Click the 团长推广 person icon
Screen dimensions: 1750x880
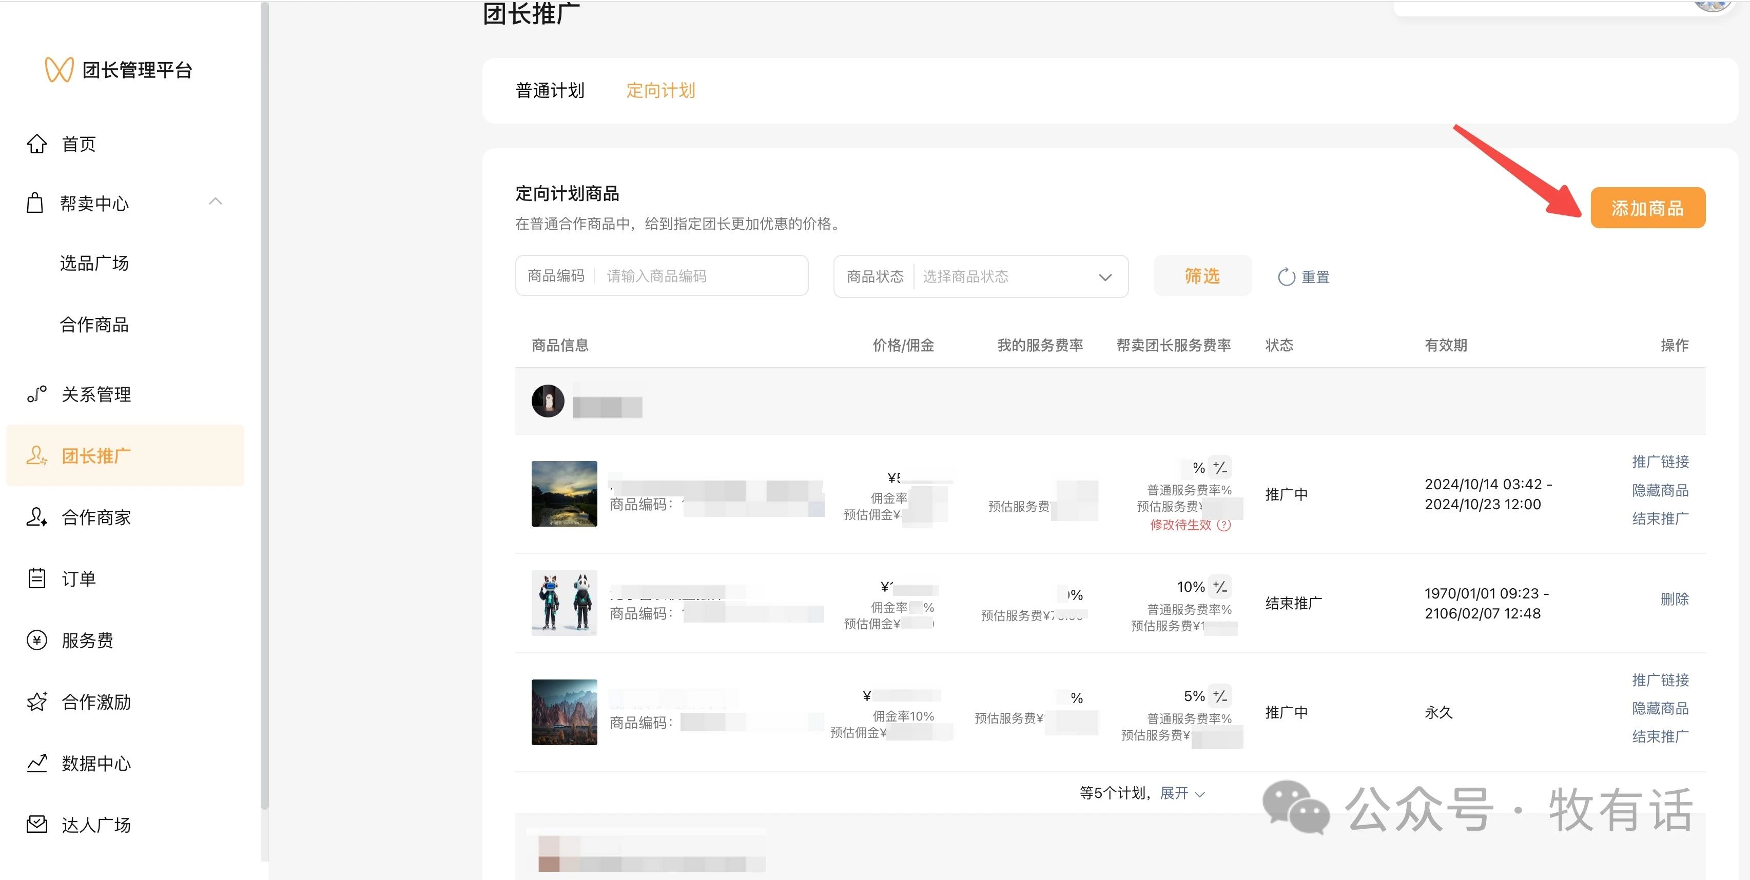click(36, 455)
